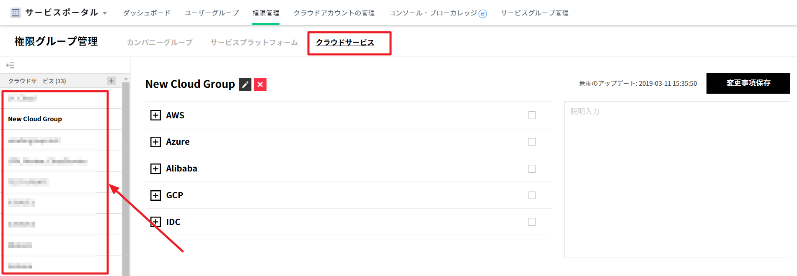Click the pencil edit icon beside New Cloud Group
This screenshot has width=797, height=276.
[x=245, y=84]
